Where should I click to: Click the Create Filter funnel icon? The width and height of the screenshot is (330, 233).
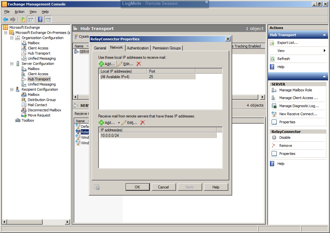(76, 36)
